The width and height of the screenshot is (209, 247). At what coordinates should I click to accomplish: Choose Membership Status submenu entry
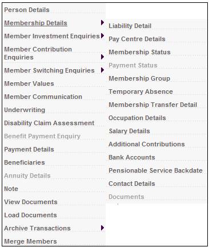pyautogui.click(x=139, y=52)
